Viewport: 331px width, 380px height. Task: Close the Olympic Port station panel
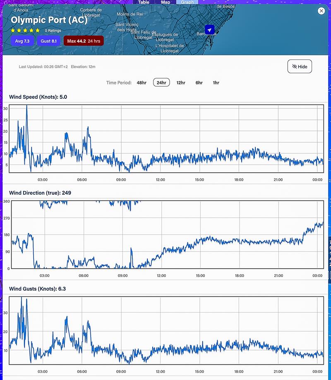321,11
